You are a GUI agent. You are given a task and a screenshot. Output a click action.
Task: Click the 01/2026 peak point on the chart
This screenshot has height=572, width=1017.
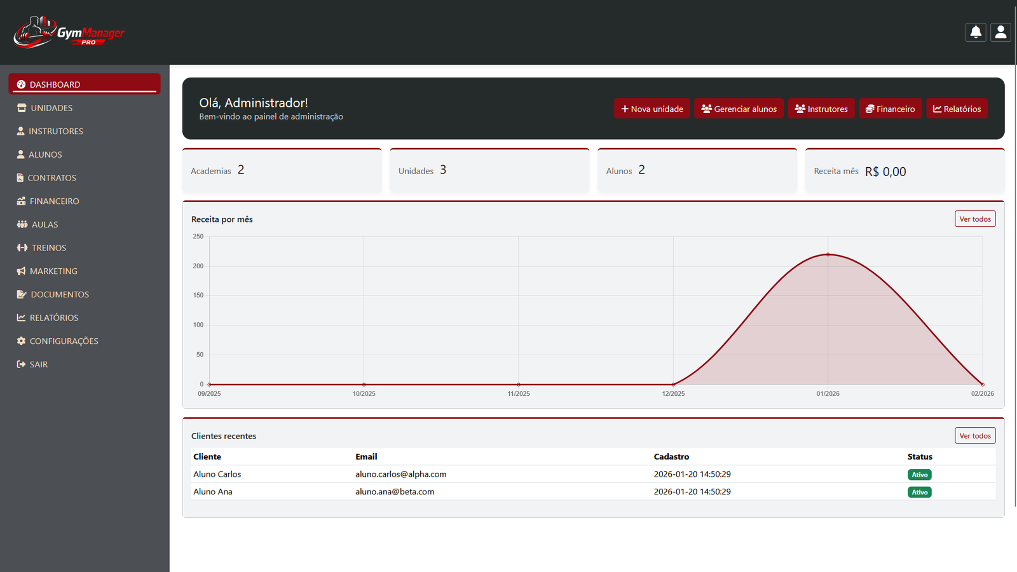(828, 254)
